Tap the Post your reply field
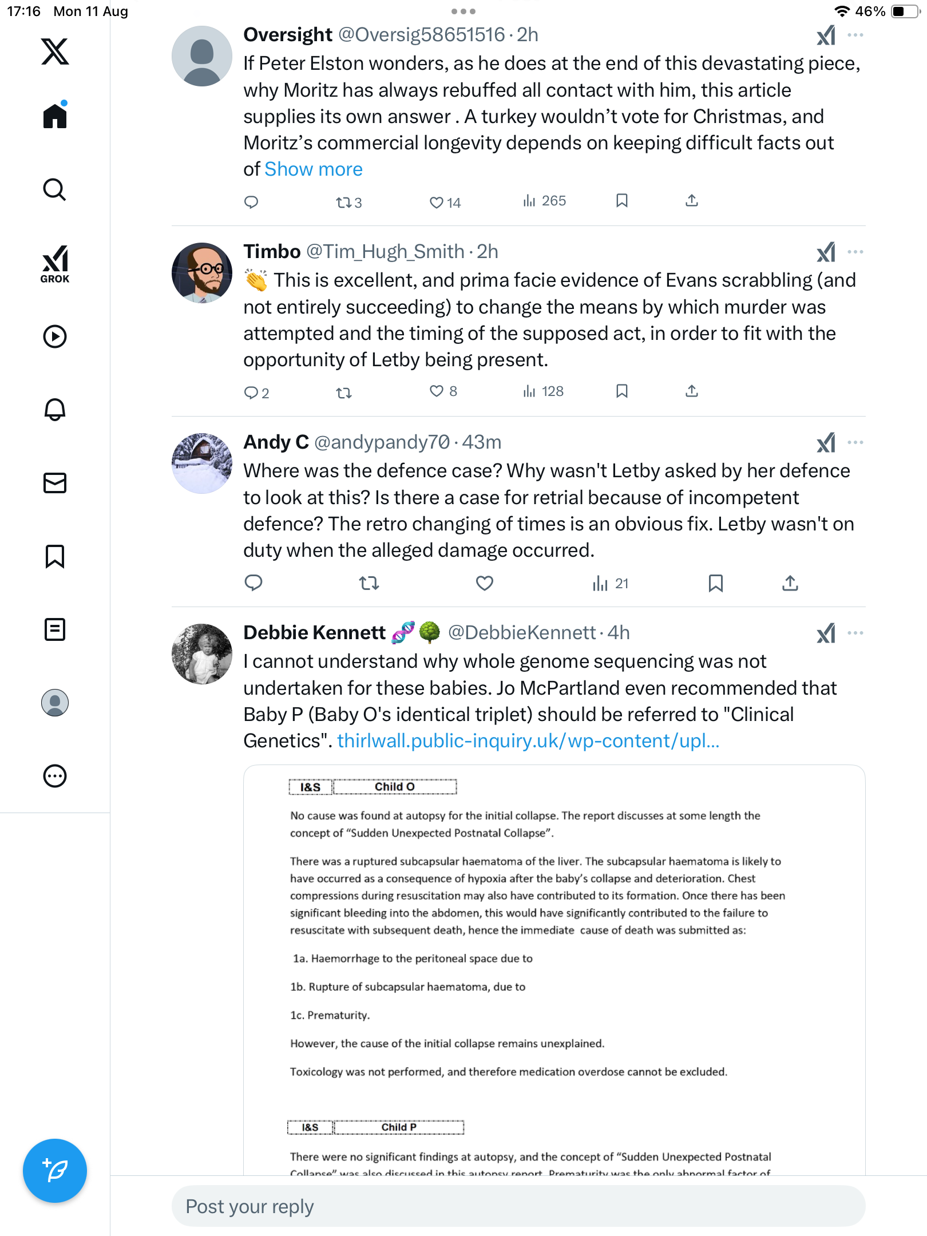The width and height of the screenshot is (927, 1236). (x=518, y=1206)
